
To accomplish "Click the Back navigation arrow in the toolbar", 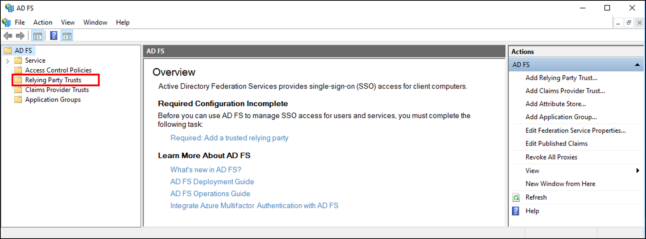I will pos(8,35).
